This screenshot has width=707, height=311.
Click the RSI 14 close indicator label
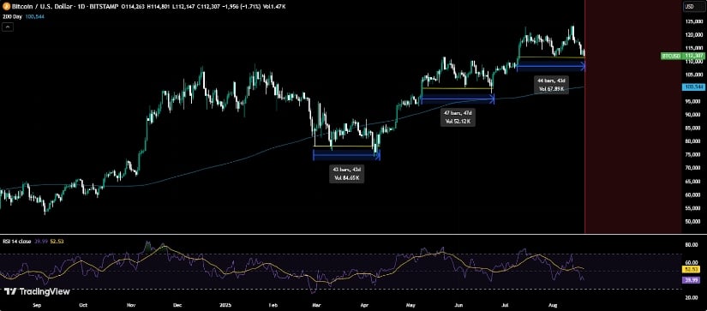(16, 242)
